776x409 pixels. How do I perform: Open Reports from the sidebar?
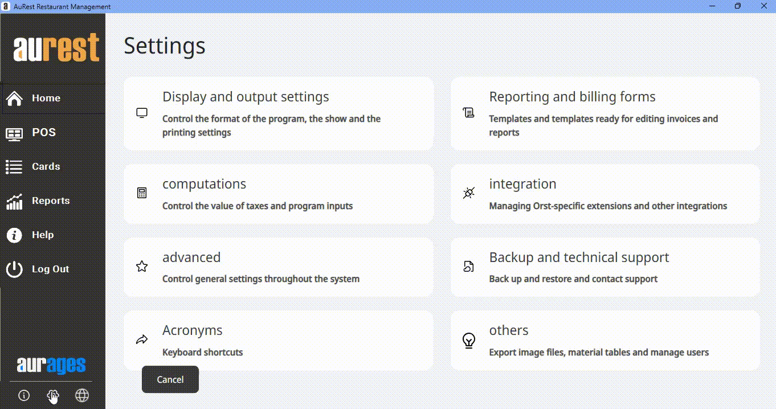tap(50, 201)
